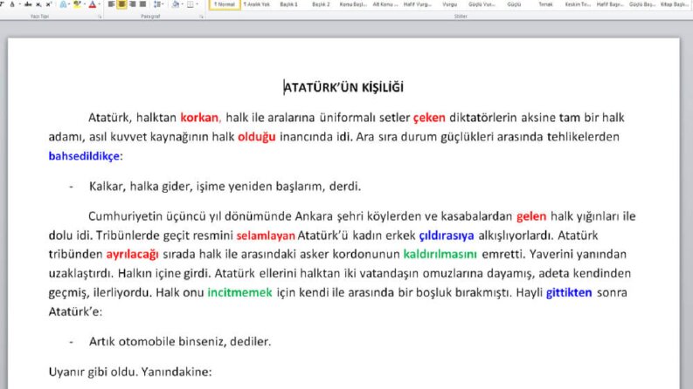Apply the Güçlü Vurgulama style

pos(482,4)
